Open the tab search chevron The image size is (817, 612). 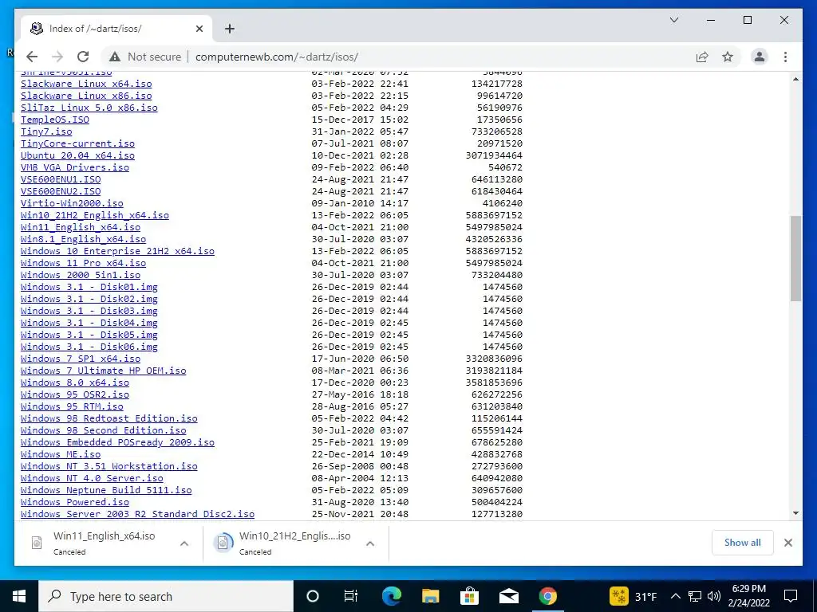tap(673, 20)
